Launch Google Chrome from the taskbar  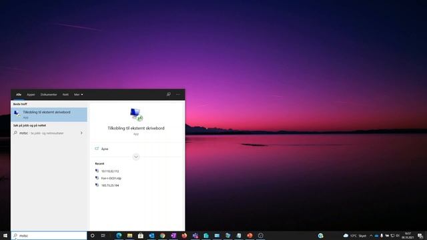pyautogui.click(x=163, y=235)
